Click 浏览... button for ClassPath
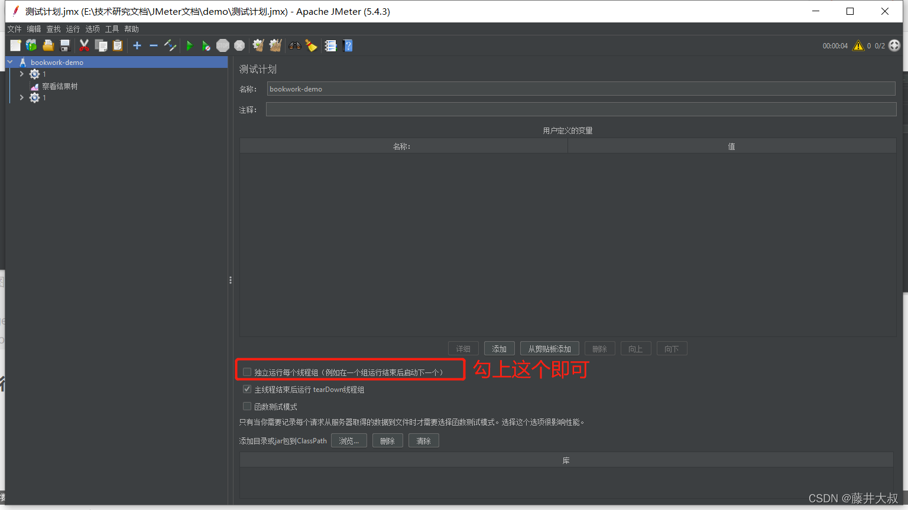This screenshot has width=908, height=510. [x=349, y=441]
